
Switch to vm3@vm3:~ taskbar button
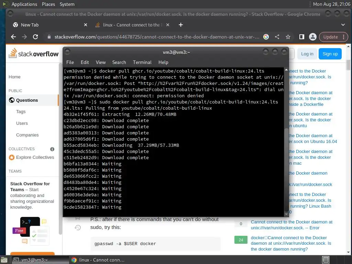tap(40, 260)
